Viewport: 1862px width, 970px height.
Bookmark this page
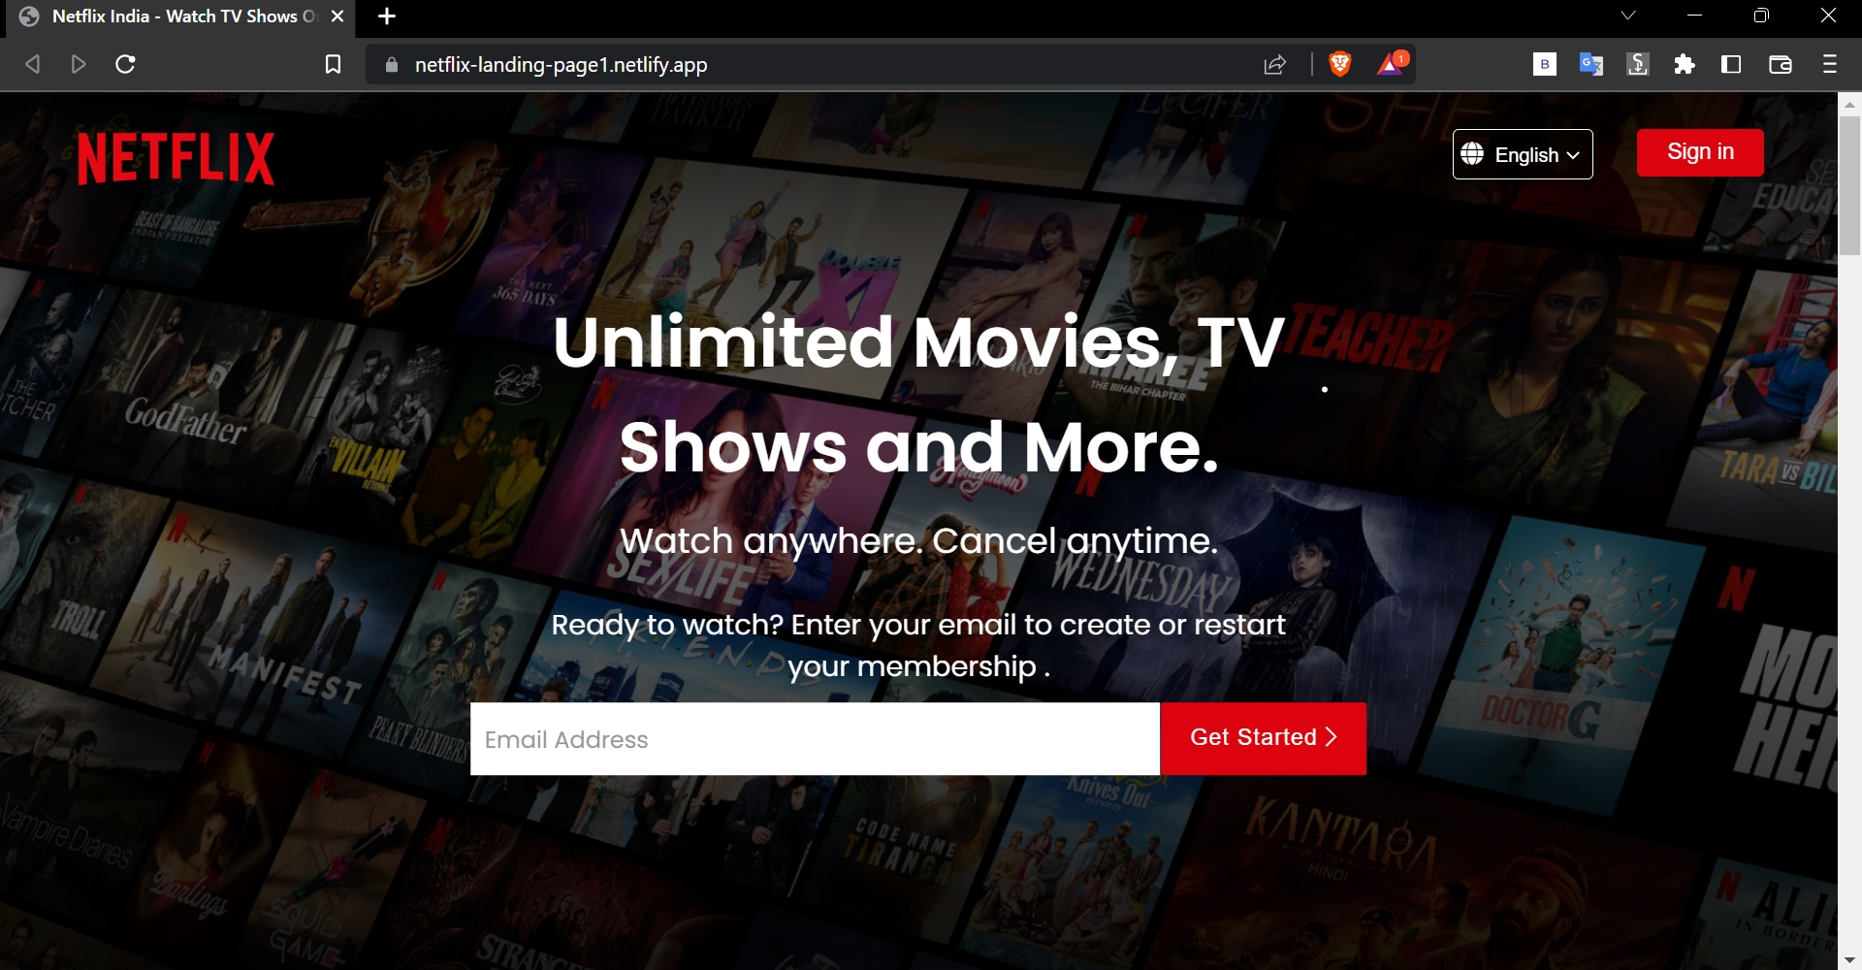pyautogui.click(x=333, y=64)
